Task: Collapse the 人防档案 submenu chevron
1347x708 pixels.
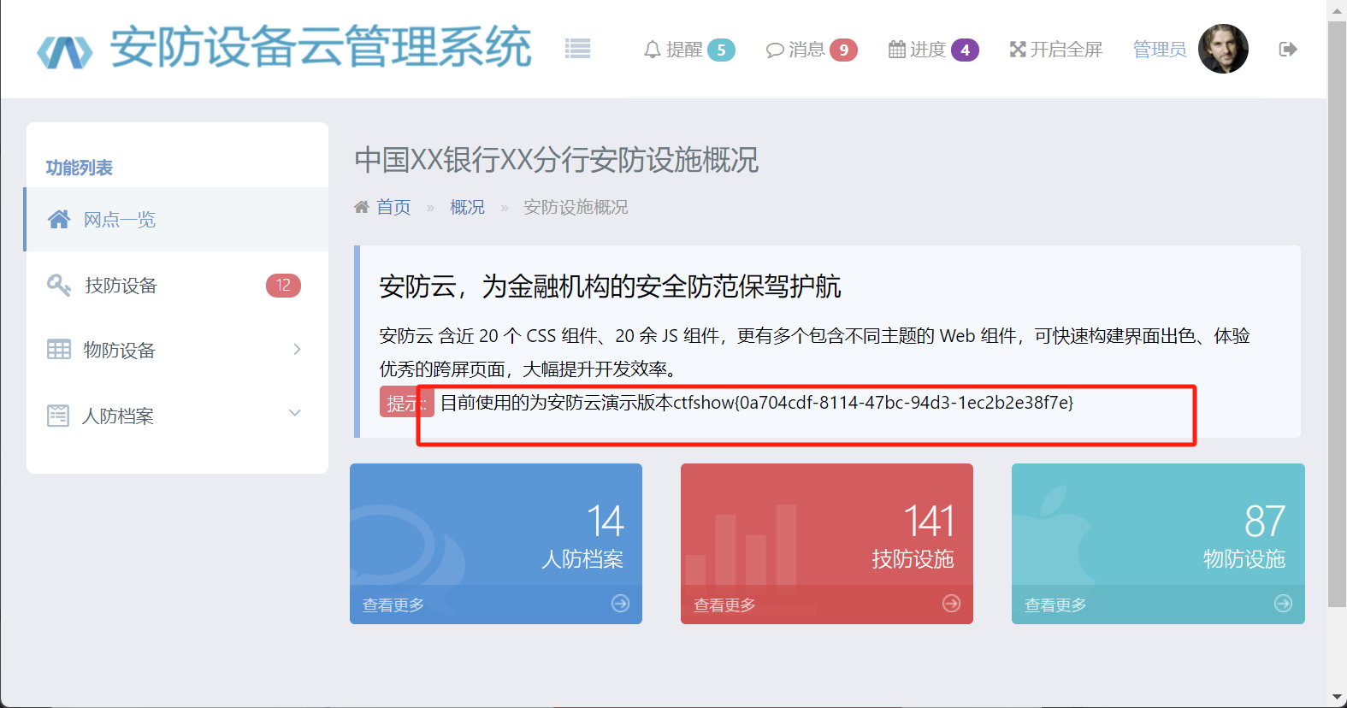Action: [295, 413]
